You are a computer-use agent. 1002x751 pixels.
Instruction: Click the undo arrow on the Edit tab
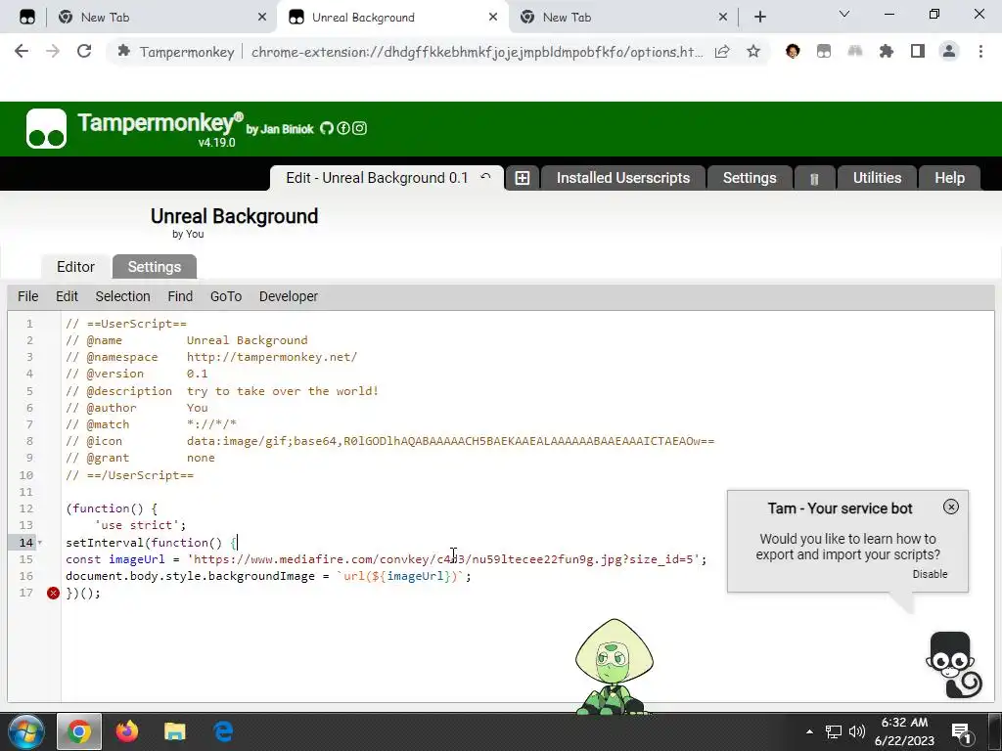click(485, 177)
